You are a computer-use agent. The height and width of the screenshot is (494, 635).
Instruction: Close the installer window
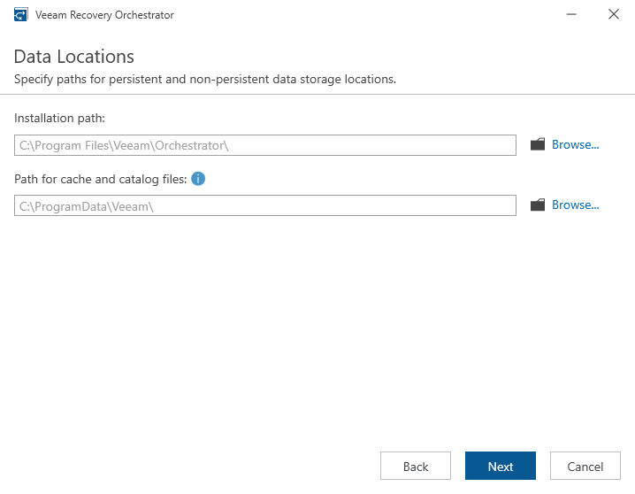coord(613,14)
